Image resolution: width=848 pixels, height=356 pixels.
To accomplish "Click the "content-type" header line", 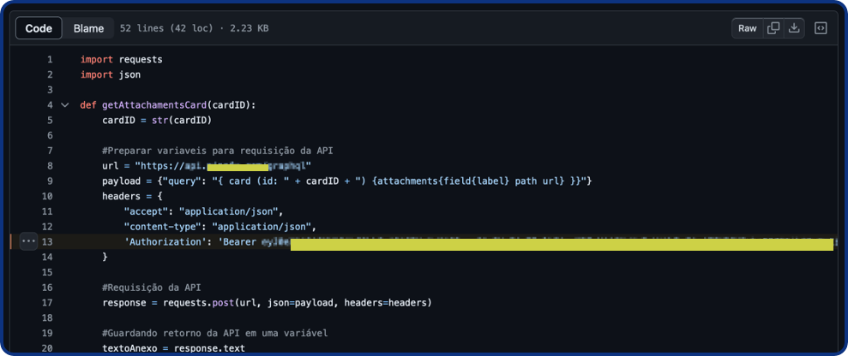I will (220, 227).
